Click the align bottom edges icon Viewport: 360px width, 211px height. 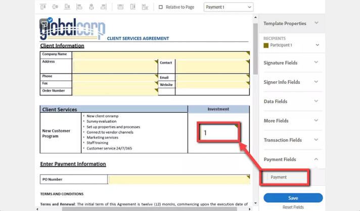click(67, 7)
